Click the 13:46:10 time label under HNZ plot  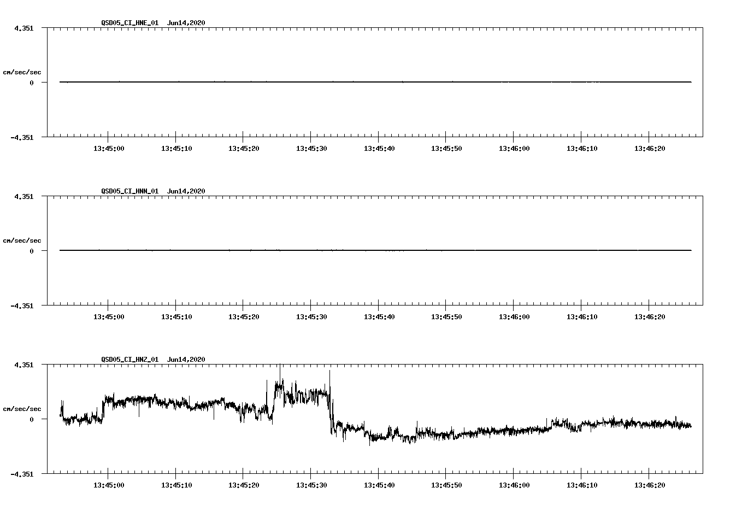pyautogui.click(x=582, y=485)
